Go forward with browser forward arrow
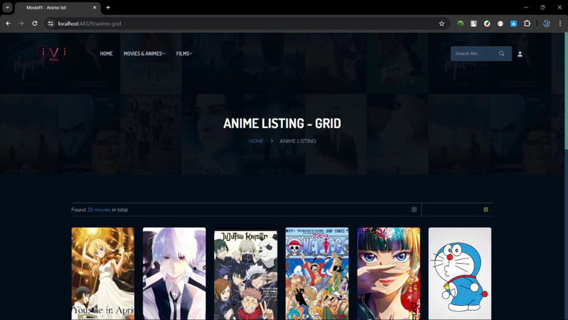The height and width of the screenshot is (320, 568). tap(21, 24)
